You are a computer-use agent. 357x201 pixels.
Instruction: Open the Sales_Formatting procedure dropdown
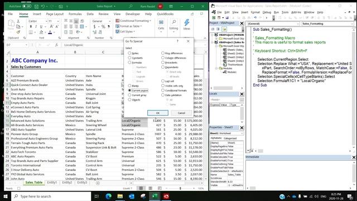(x=352, y=23)
